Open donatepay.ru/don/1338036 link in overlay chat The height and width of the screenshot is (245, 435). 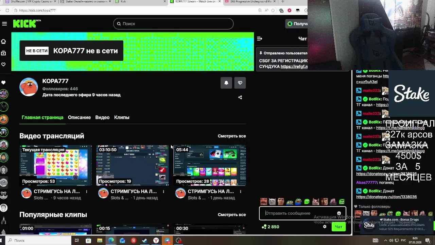(386, 197)
